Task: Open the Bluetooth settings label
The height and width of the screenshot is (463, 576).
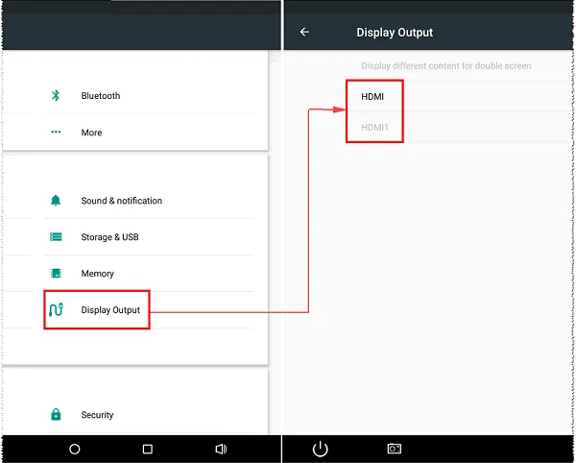Action: (101, 96)
